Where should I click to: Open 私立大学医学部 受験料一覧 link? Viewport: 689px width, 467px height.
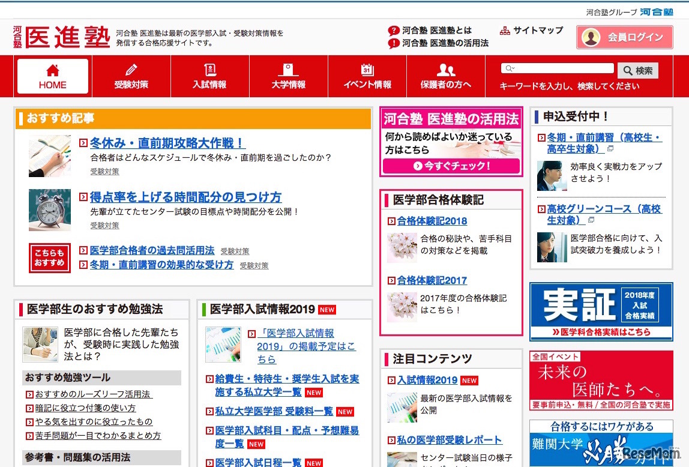274,411
